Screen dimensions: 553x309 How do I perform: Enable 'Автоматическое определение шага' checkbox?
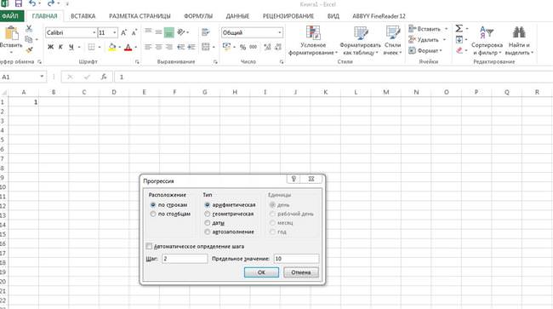click(x=149, y=246)
